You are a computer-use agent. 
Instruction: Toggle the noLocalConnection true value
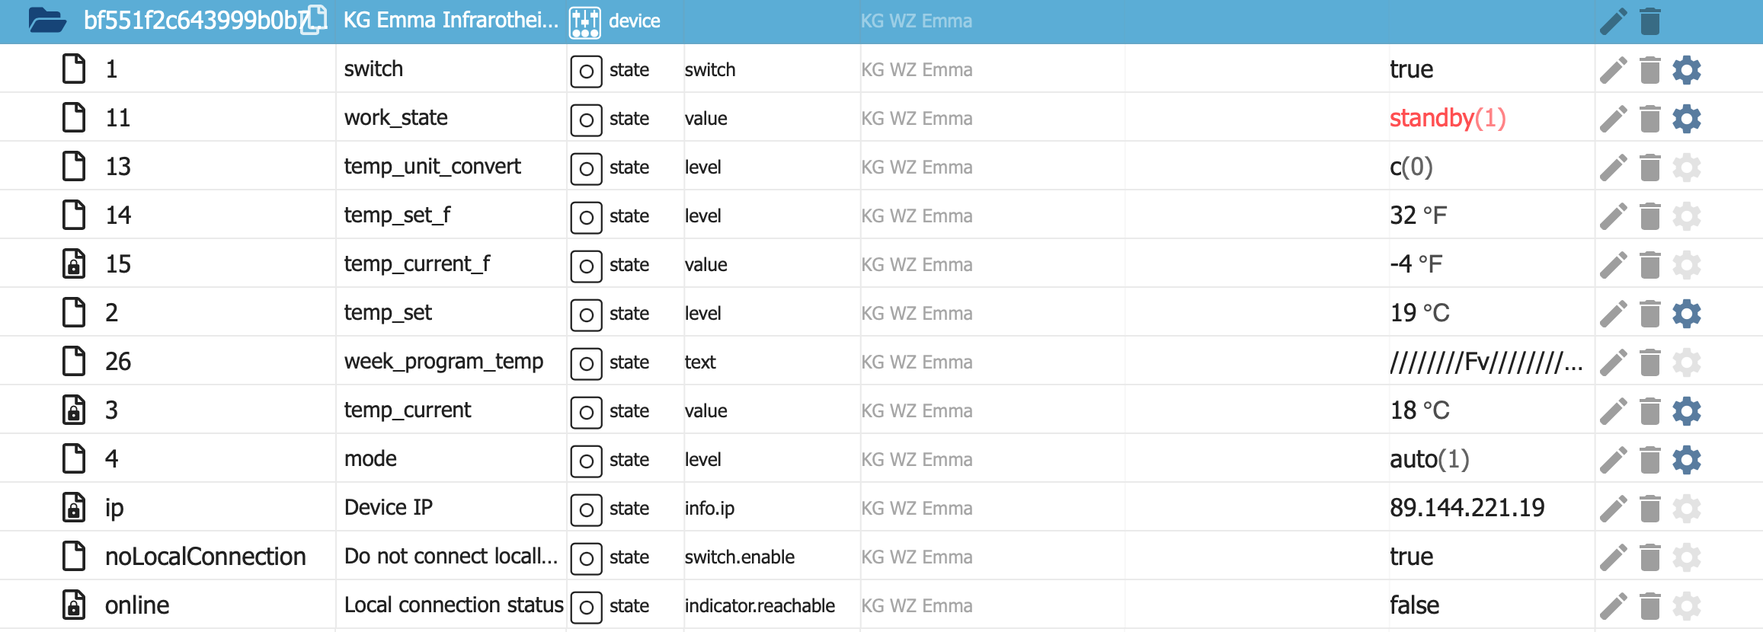point(1411,557)
